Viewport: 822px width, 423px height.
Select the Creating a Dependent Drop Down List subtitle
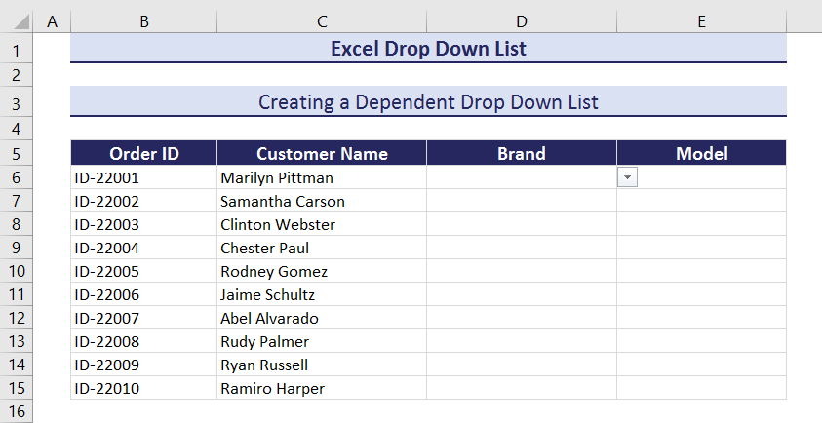point(428,101)
